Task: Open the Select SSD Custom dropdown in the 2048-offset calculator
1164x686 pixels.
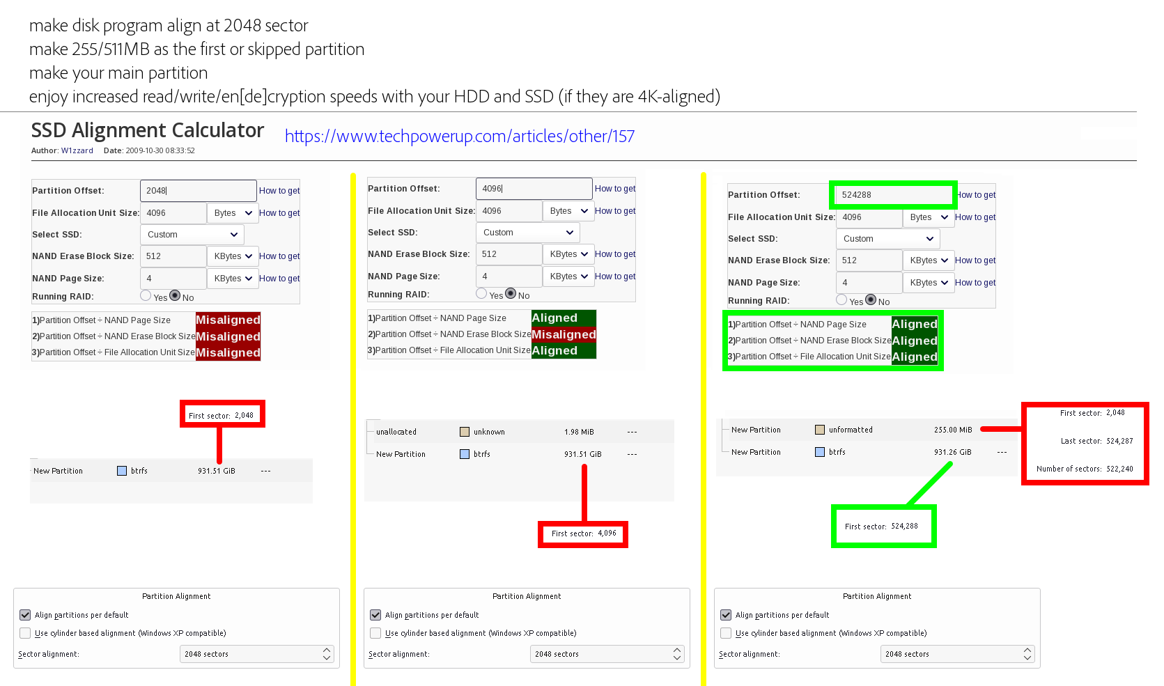Action: [192, 235]
